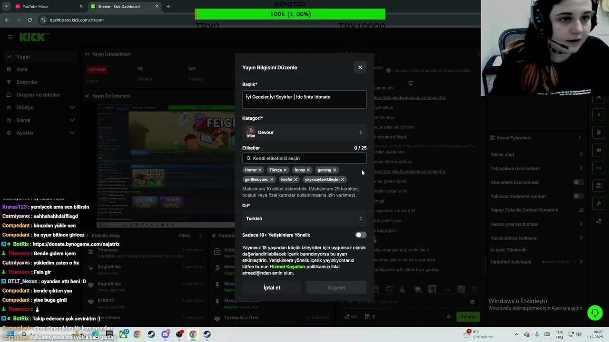Toggle Abonelere özel sohbet switch
609x342 pixels.
coord(578,182)
